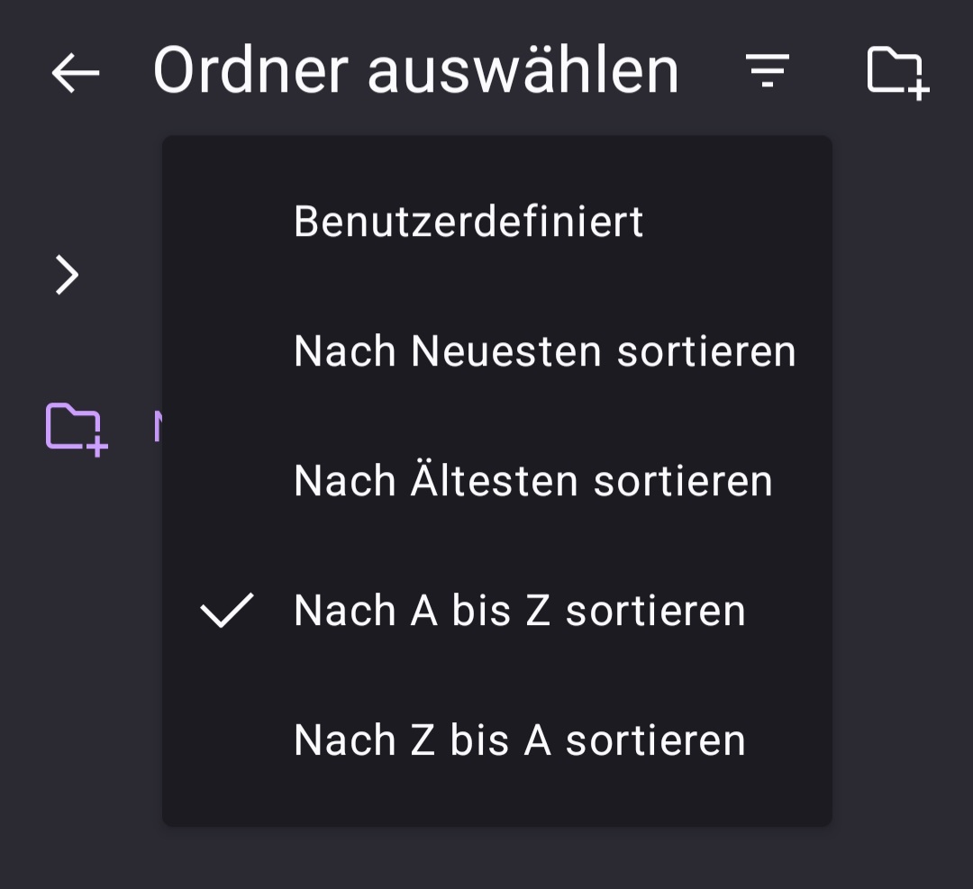973x889 pixels.
Task: Tap the white new-folder icon top right
Action: point(896,72)
